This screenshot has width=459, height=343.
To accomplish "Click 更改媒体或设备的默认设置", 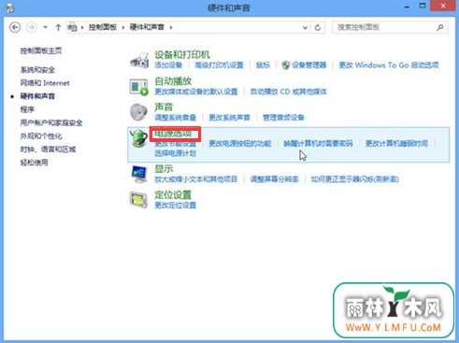I will (196, 92).
